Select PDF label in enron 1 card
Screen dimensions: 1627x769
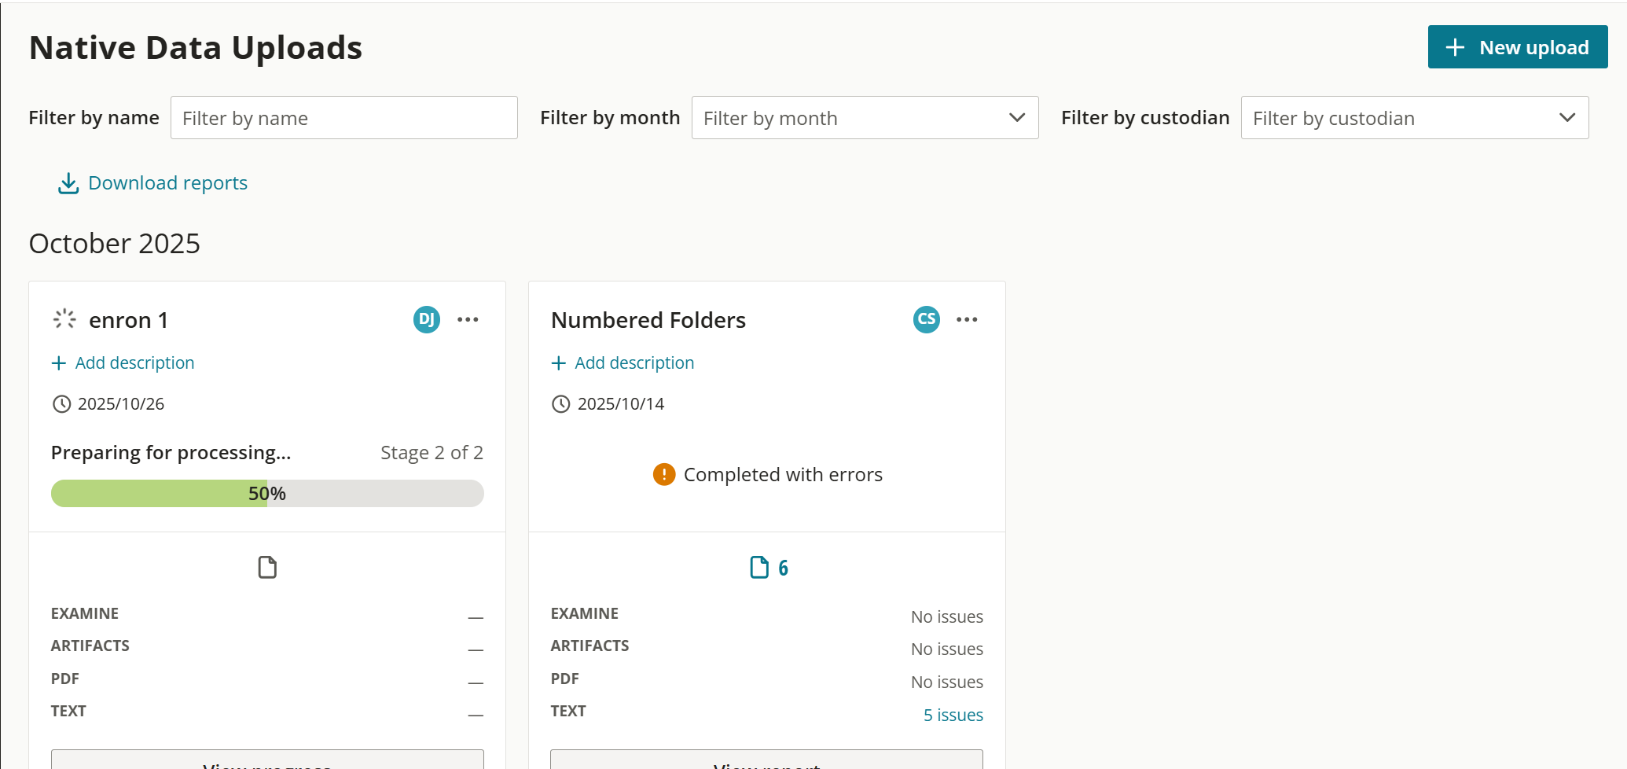coord(65,679)
